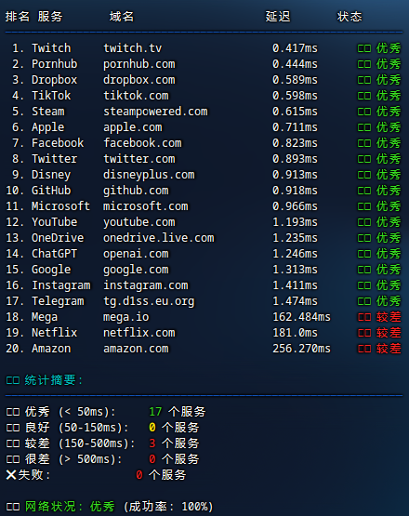Viewport: 409px width, 516px height.
Task: Click the github.com domain text
Action: pyautogui.click(x=136, y=191)
